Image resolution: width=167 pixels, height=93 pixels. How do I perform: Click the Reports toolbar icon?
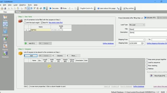pos(38,8)
